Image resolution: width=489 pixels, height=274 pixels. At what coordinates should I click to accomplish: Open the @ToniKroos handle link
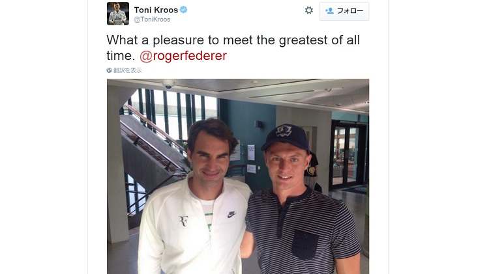(152, 20)
